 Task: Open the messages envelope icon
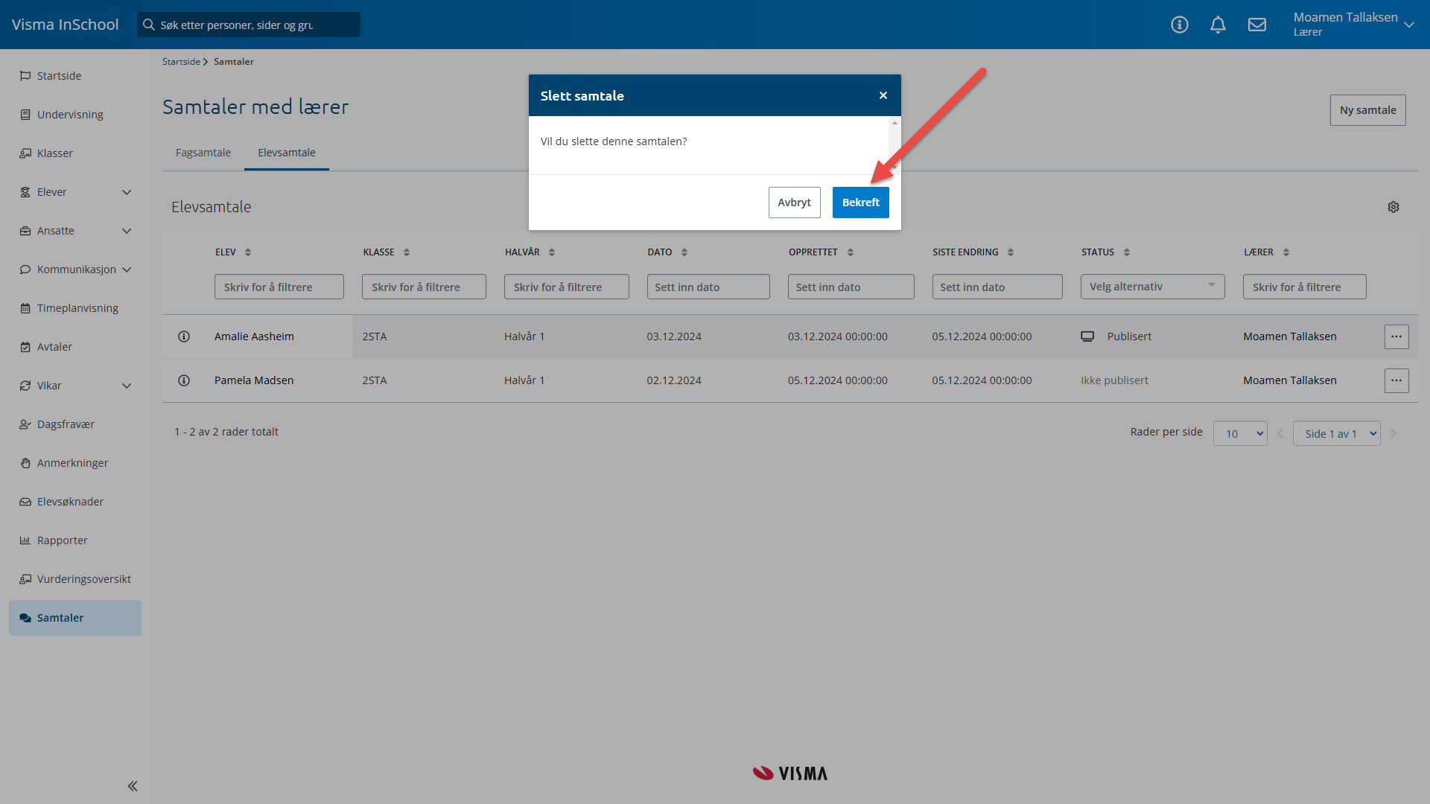coord(1257,25)
